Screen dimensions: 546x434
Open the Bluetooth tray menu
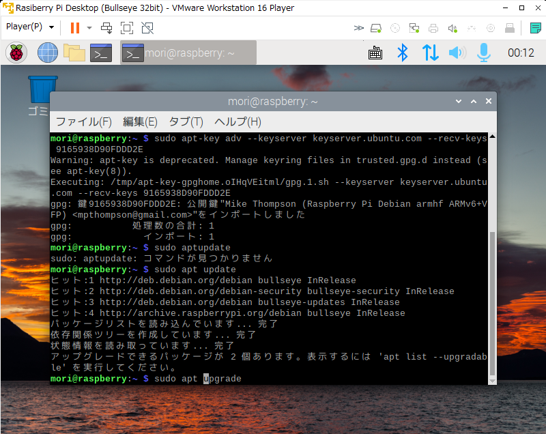[x=403, y=53]
